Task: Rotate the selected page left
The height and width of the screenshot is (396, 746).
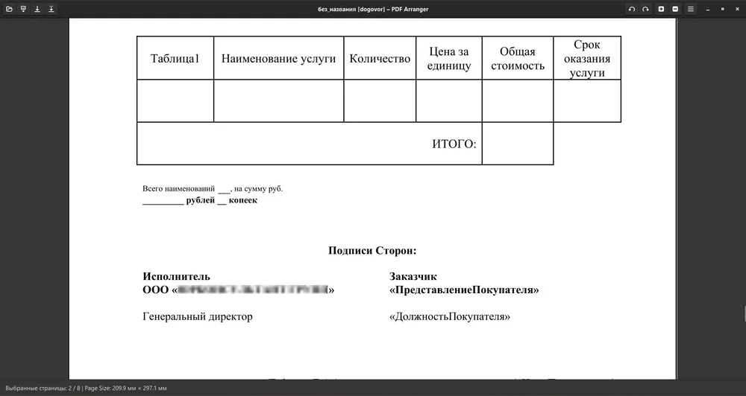Action: point(632,9)
